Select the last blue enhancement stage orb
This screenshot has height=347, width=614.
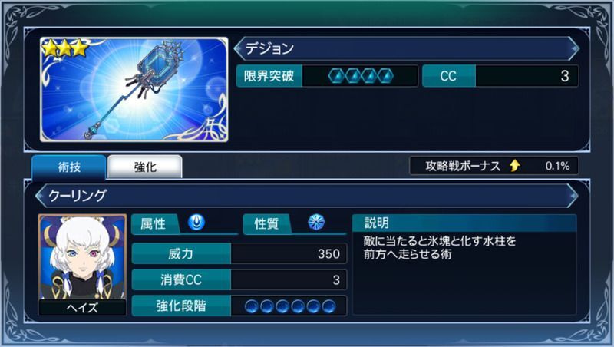[328, 306]
